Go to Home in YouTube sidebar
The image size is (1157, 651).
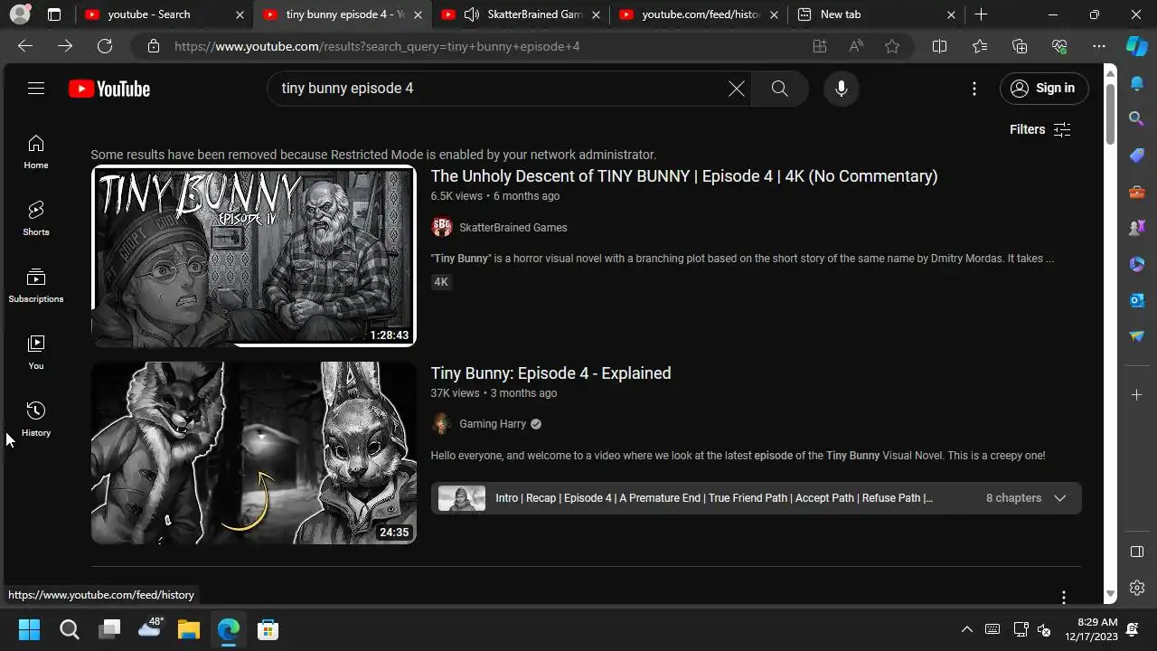point(36,152)
